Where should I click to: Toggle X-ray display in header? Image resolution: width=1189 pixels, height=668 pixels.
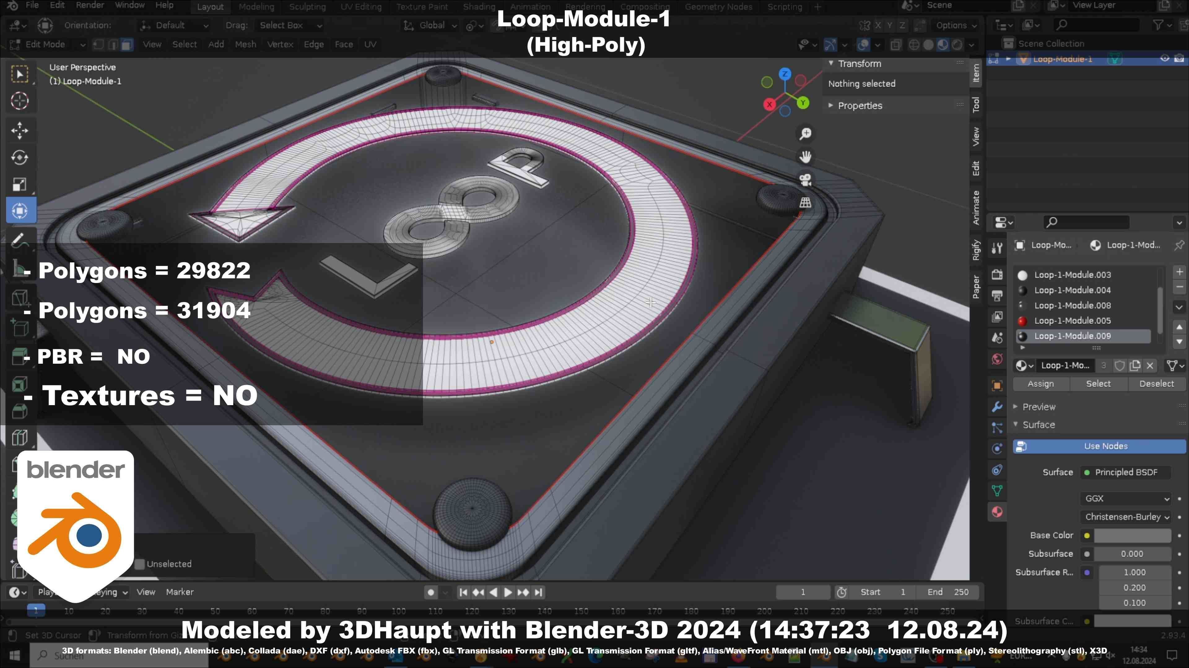tap(895, 45)
